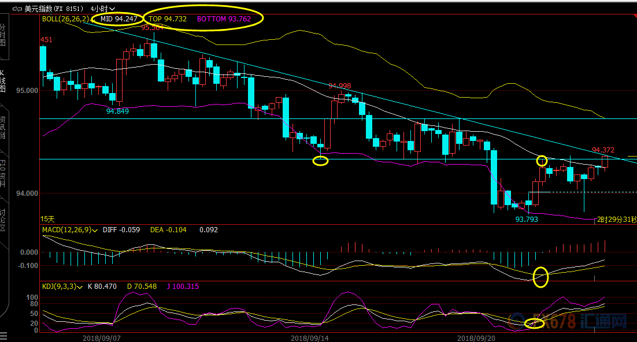Click the 94.372 high price marker
This screenshot has height=342, width=637.
coord(603,150)
